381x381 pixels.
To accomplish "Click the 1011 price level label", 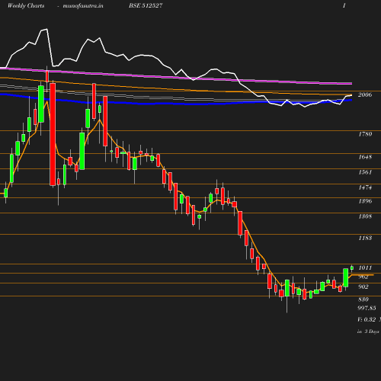I will click(365, 267).
